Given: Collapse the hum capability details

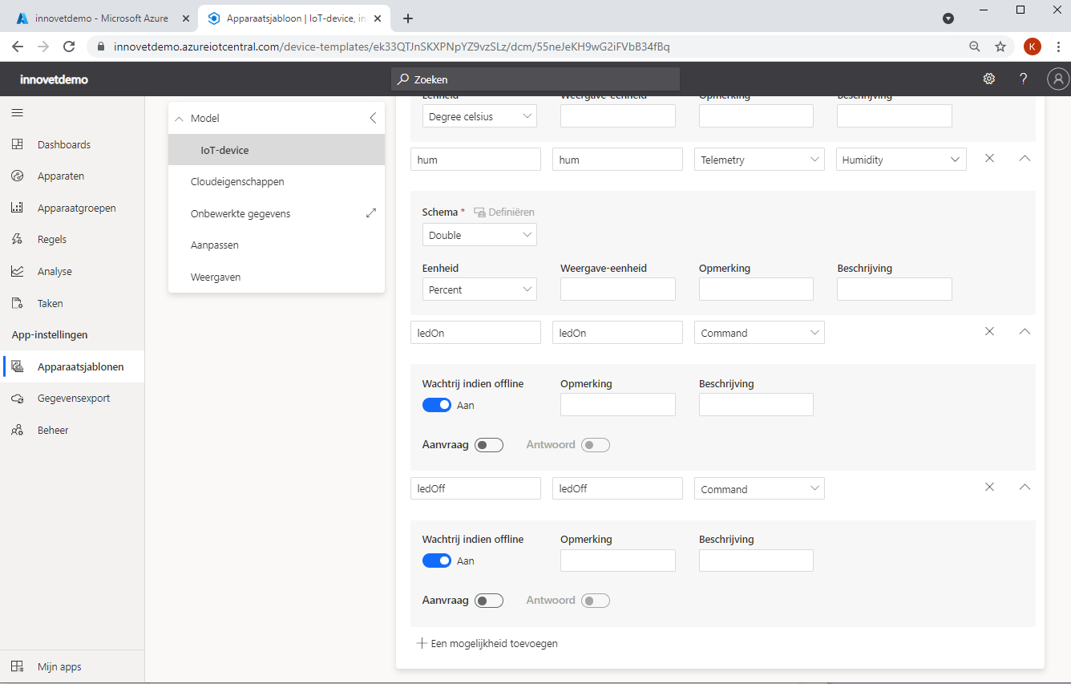Looking at the screenshot, I should [1025, 159].
